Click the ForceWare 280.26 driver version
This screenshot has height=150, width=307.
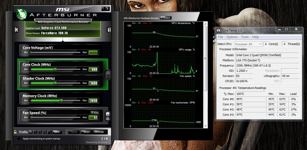click(x=55, y=33)
